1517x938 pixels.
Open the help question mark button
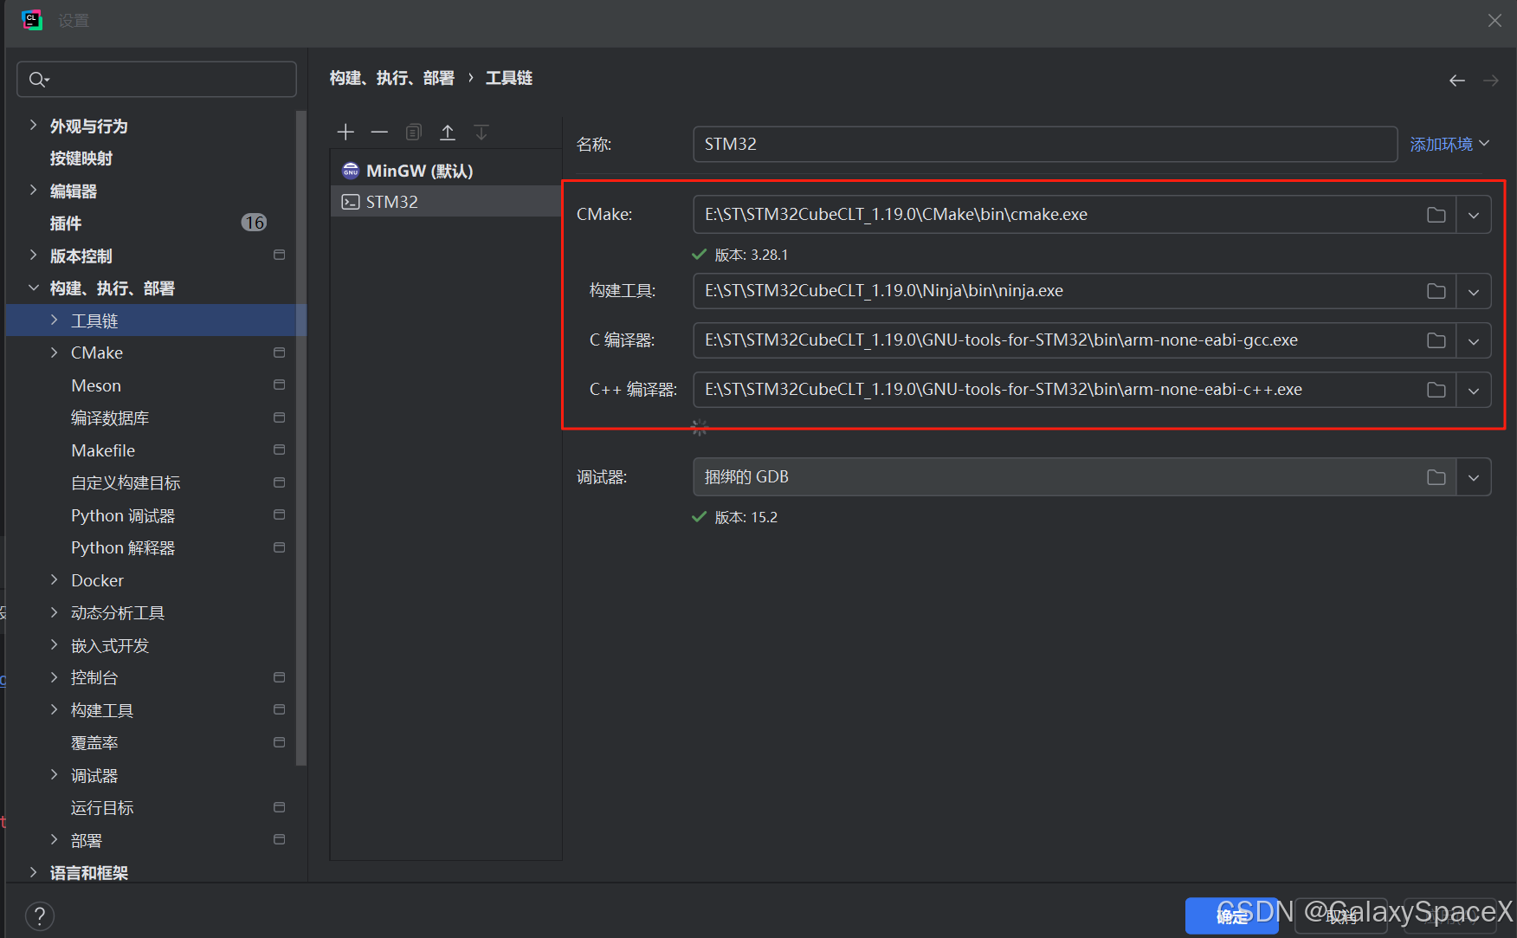point(40,915)
